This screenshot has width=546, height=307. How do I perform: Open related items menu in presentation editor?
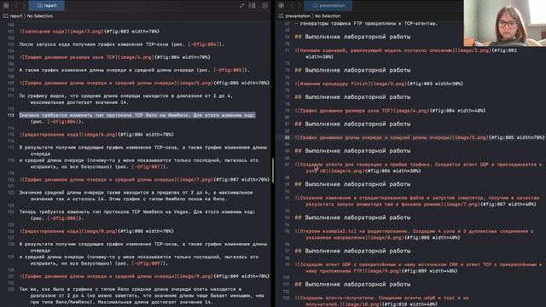click(x=282, y=6)
